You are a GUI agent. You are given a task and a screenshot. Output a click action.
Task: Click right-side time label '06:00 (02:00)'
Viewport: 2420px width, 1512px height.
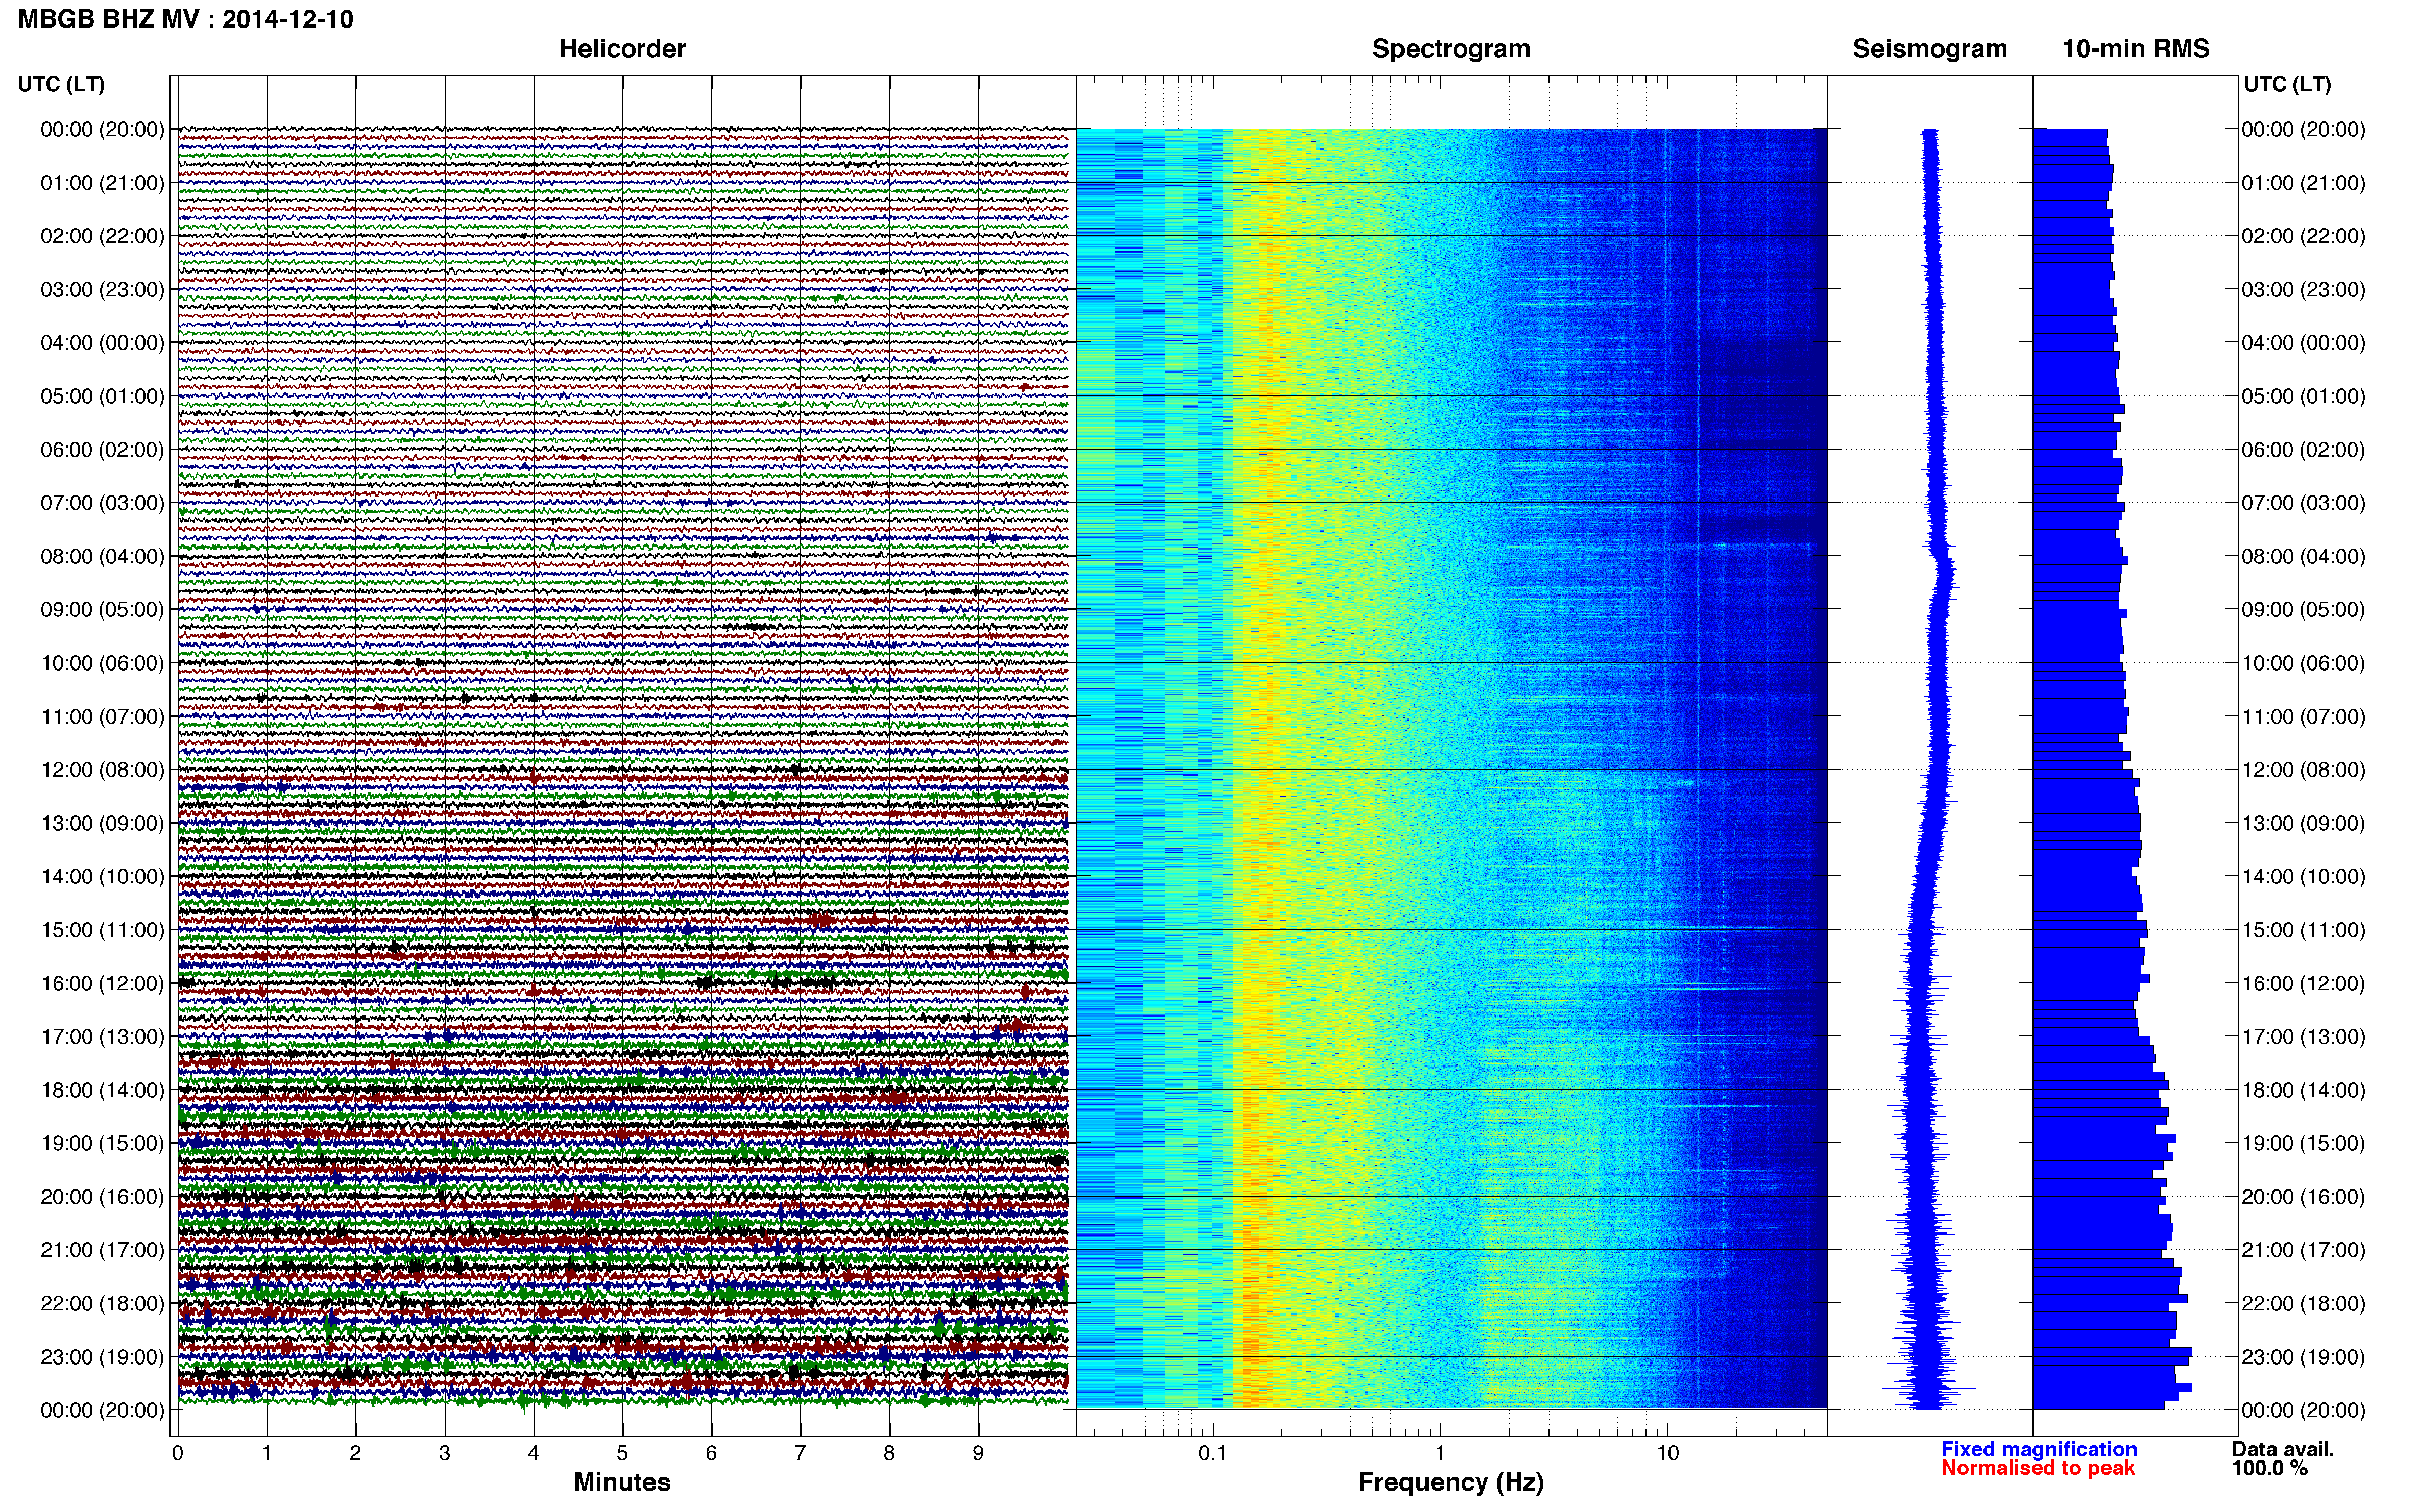click(2303, 450)
